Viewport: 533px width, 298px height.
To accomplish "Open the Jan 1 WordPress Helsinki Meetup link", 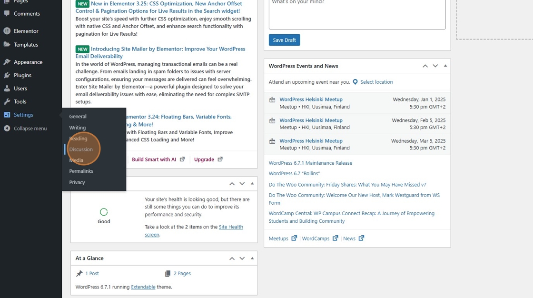I will (x=311, y=99).
